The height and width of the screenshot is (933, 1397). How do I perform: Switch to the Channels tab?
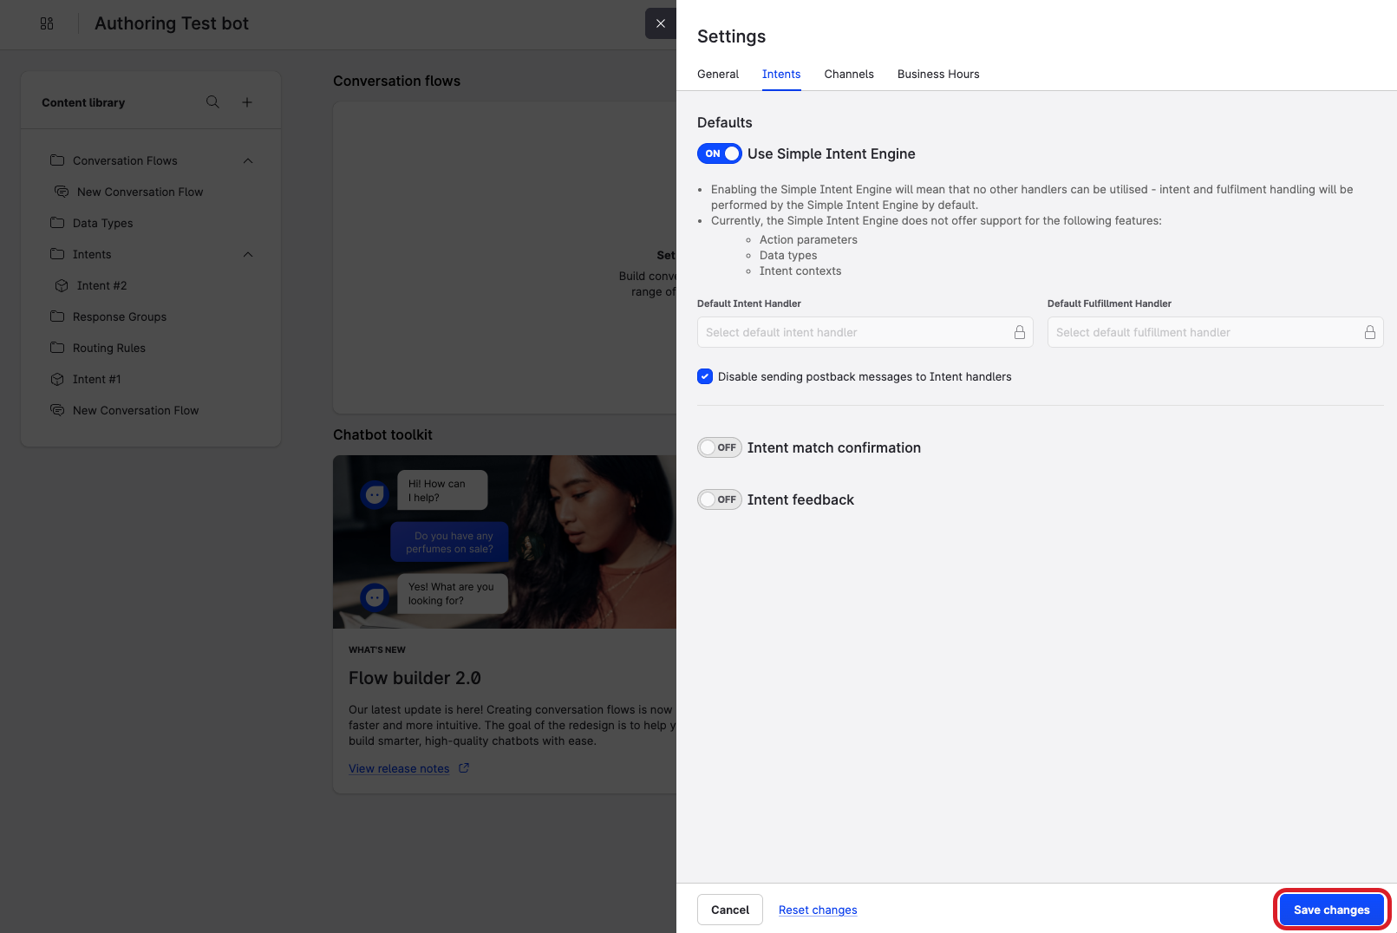848,74
